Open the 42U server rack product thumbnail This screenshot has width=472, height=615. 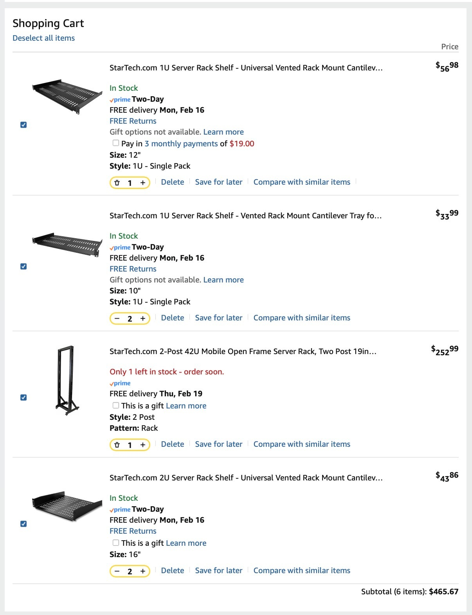[x=67, y=380]
